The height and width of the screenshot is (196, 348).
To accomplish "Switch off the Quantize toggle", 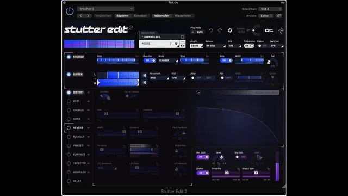I will point(150,60).
